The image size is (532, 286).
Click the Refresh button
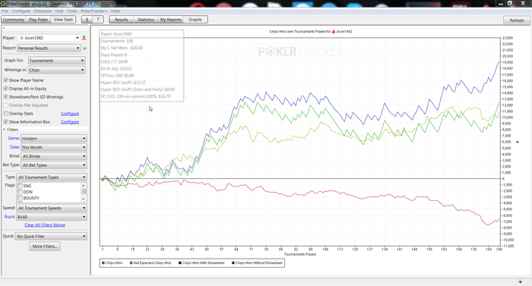pos(517,20)
